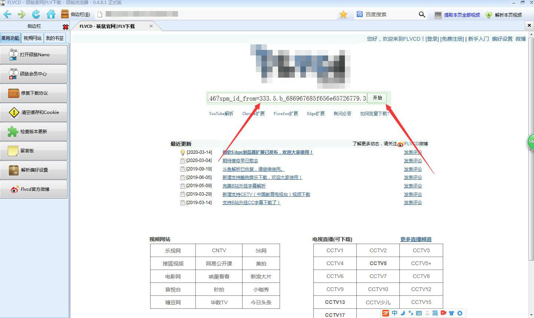Open 斗鱼解析已恢复 news link
Image resolution: width=534 pixels, height=318 pixels.
click(x=253, y=169)
